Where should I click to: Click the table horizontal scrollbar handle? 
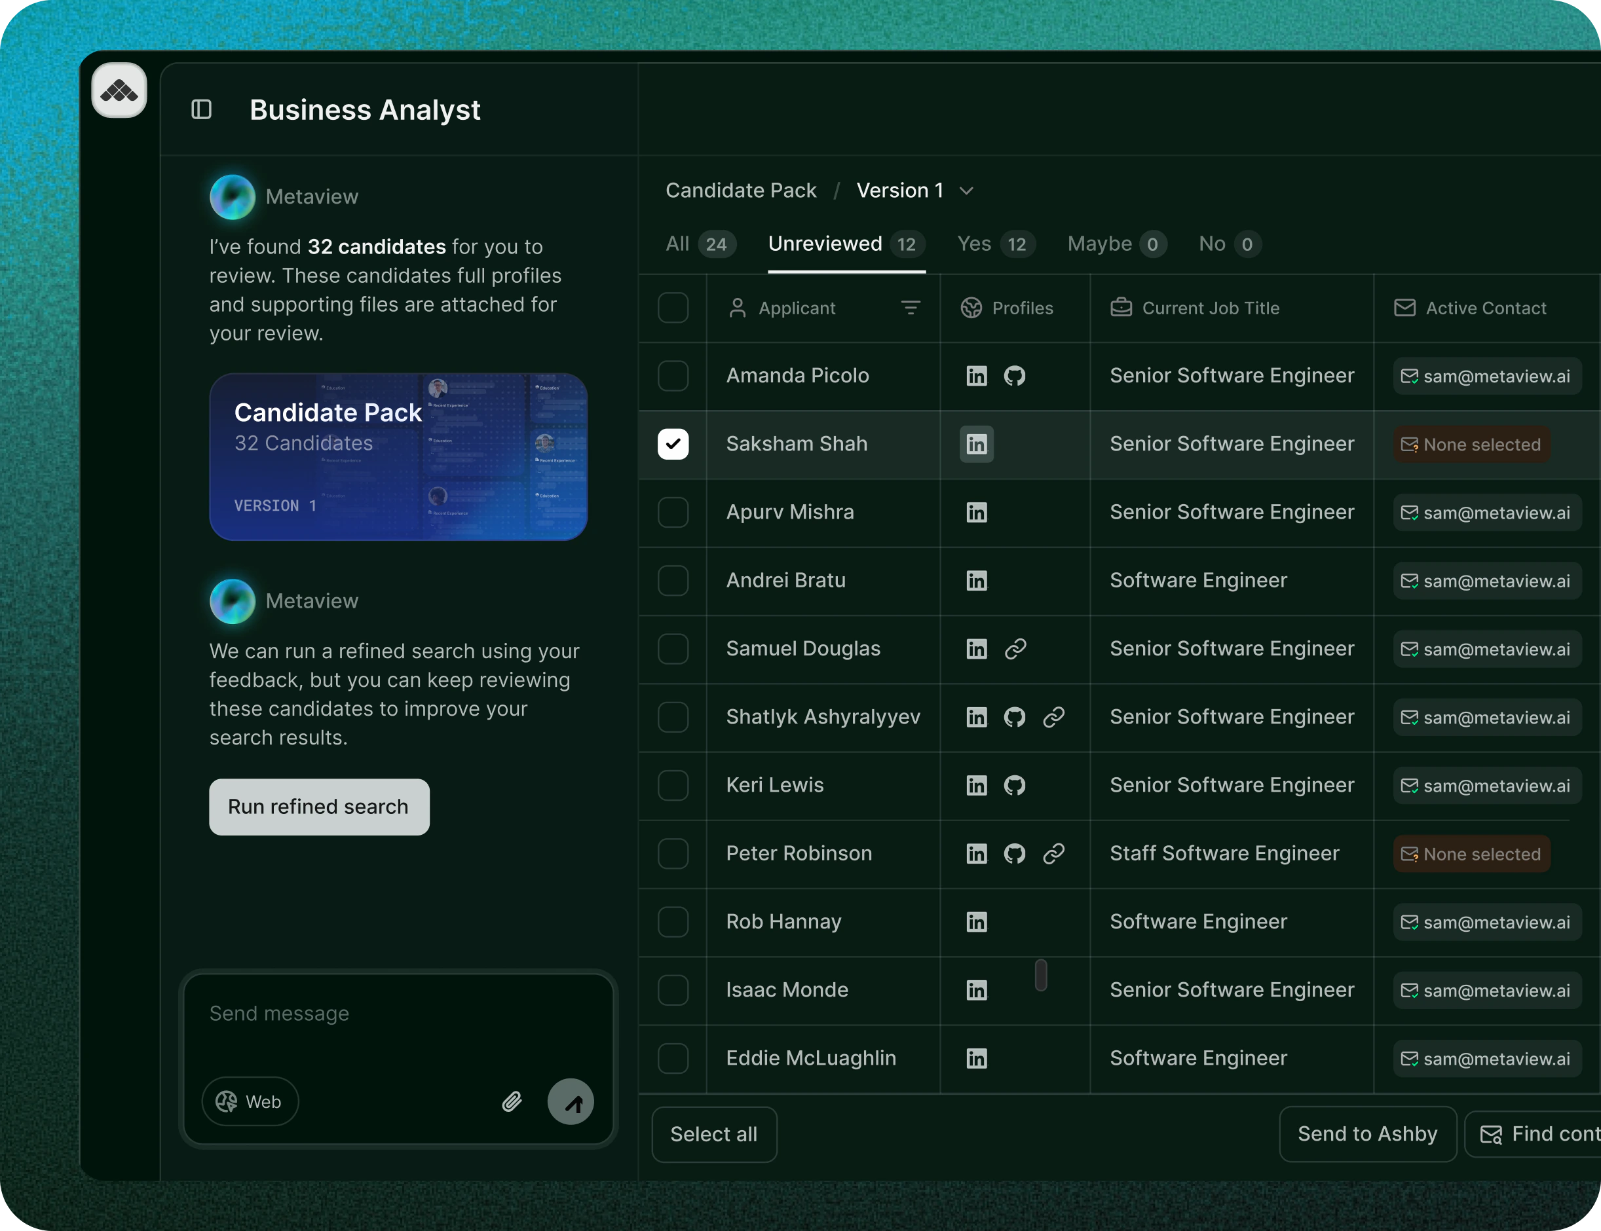[x=1041, y=974]
